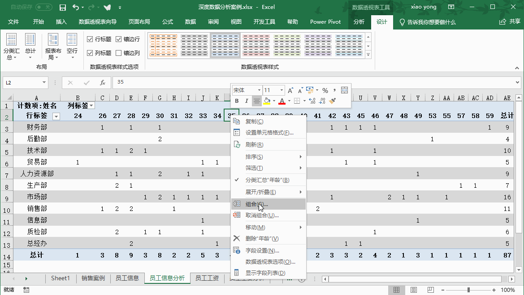Open ribbon display options icon
The width and height of the screenshot is (524, 295).
451,7
